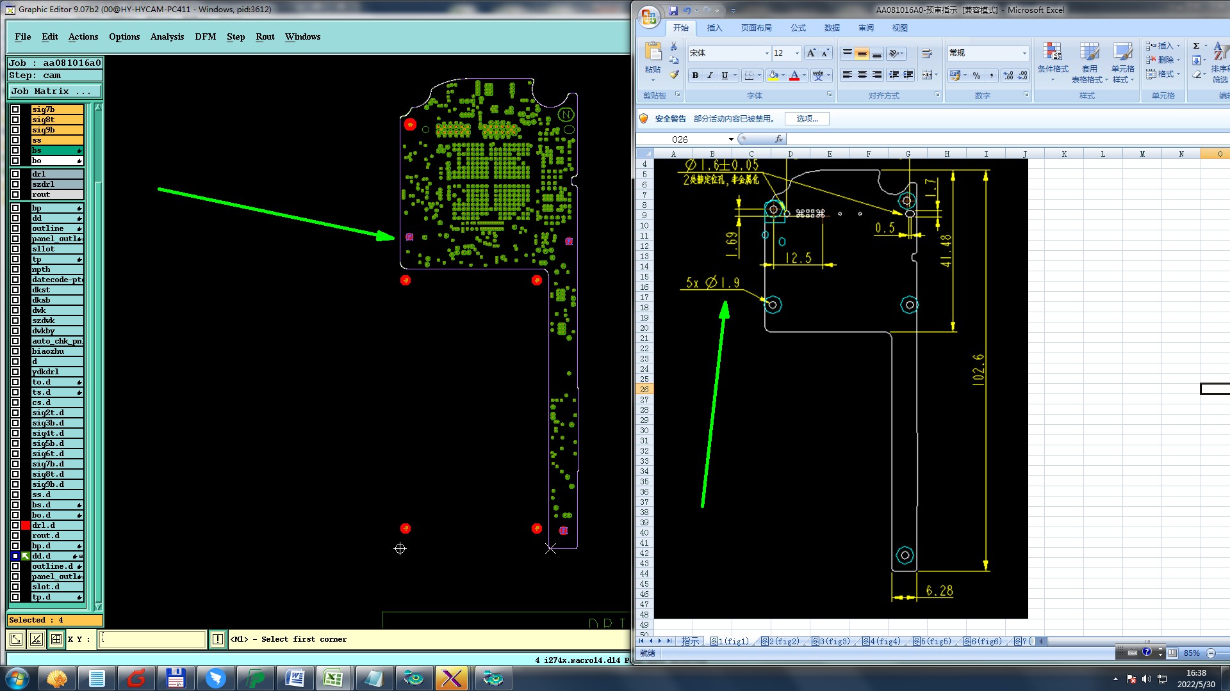Viewport: 1230px width, 691px height.
Task: Click the 选项... security options button
Action: 807,118
